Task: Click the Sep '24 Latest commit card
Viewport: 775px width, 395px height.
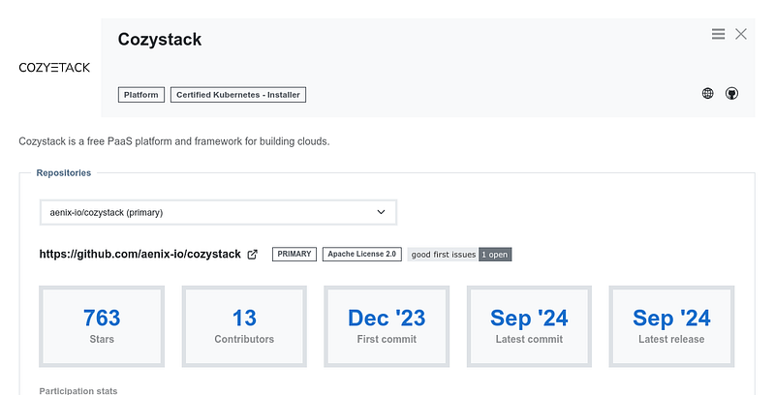Action: pyautogui.click(x=529, y=326)
